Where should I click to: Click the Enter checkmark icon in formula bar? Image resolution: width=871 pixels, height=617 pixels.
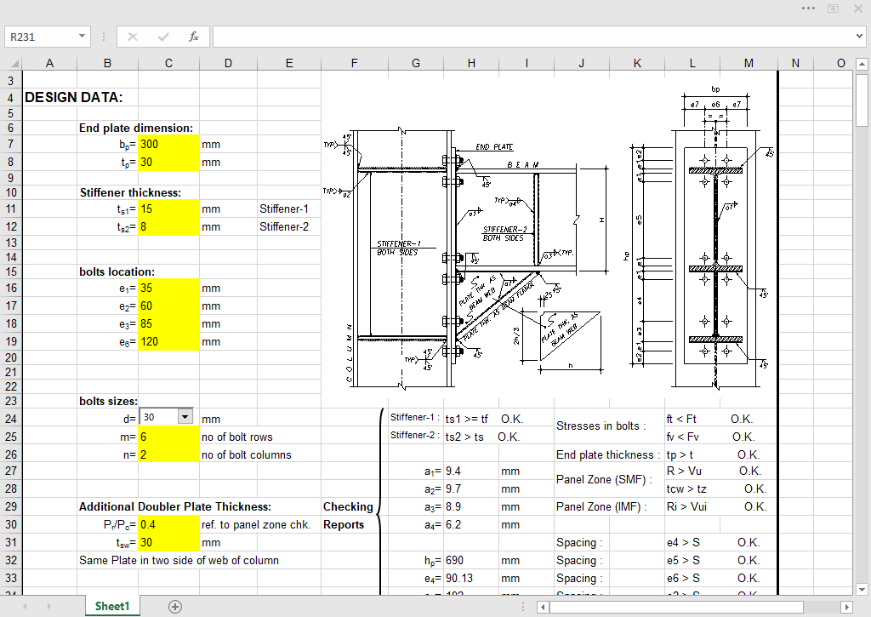point(163,37)
